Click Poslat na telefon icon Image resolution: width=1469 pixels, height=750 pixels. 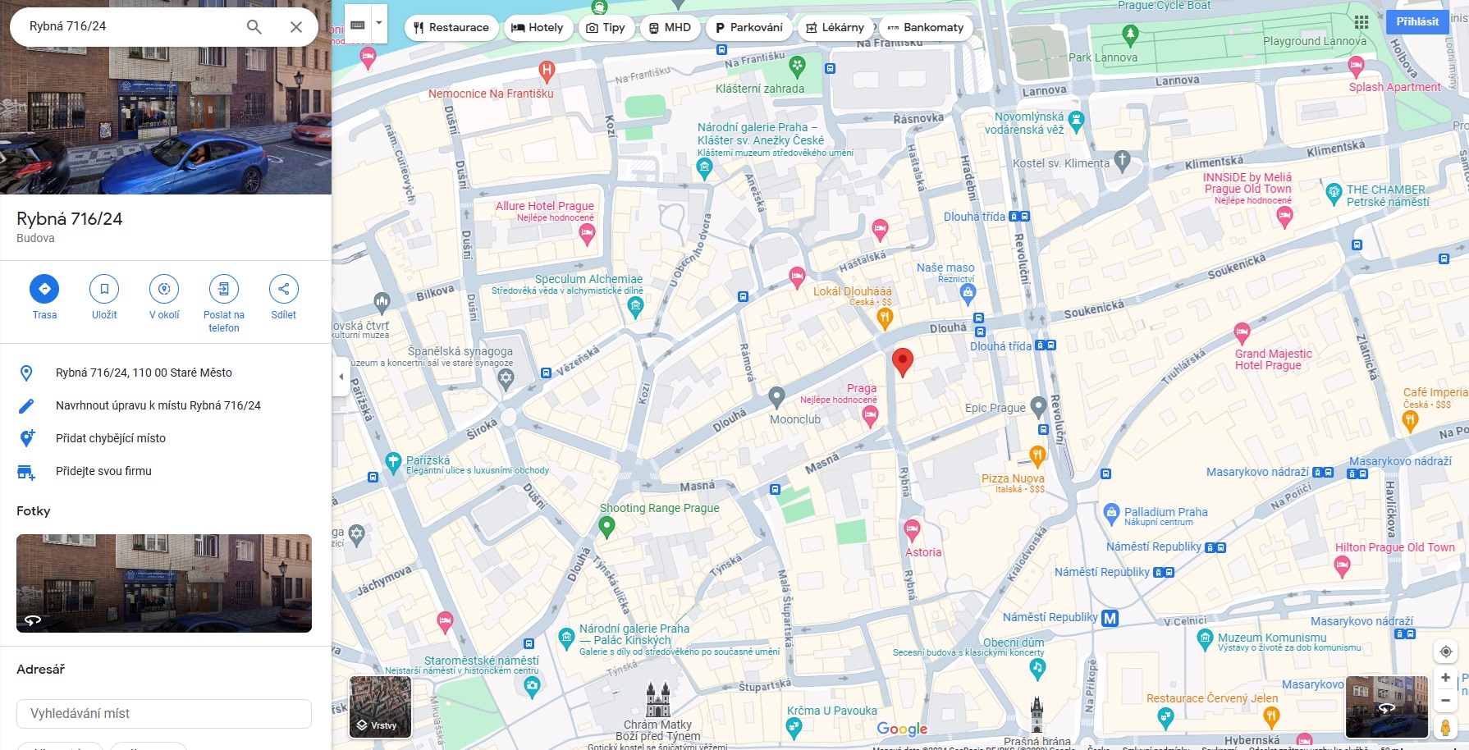click(224, 289)
